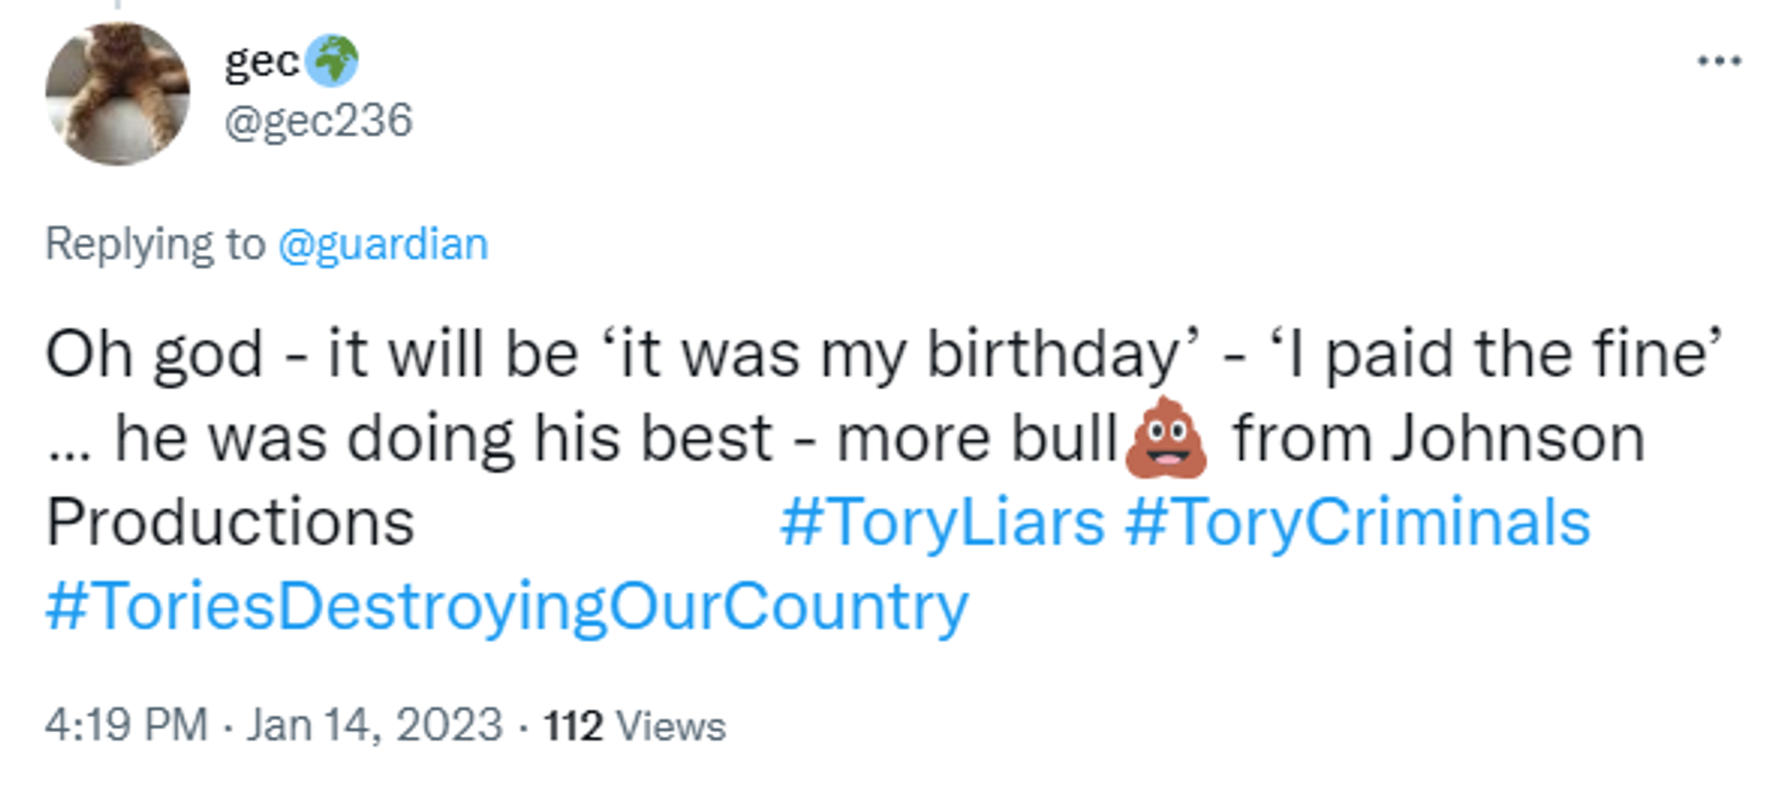Viewport: 1784px width, 785px height.
Task: Click the word 'Johnson' in the tweet
Action: point(1518,438)
